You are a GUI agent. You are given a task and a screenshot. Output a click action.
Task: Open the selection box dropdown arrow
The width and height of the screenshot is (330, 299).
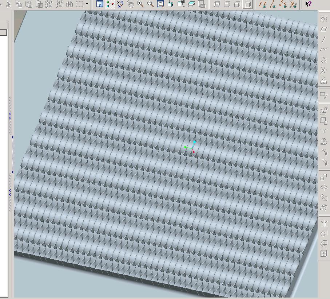coord(87,4)
